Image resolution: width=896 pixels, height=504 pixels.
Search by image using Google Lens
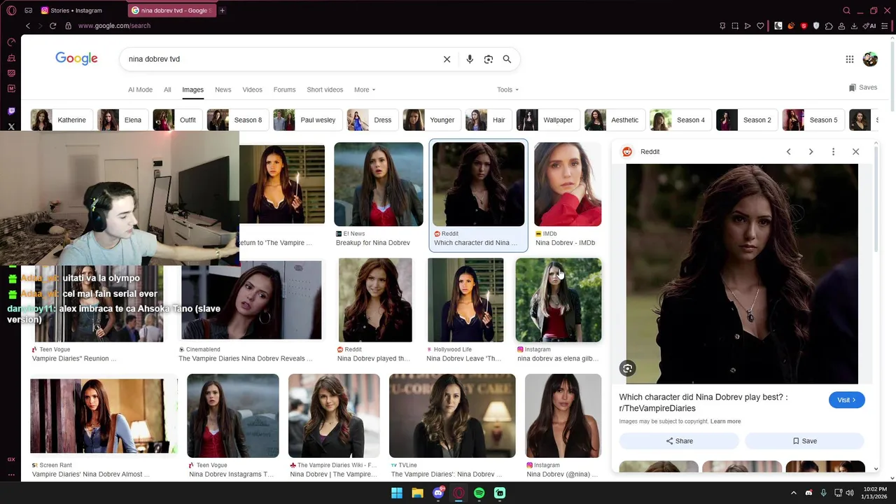[489, 59]
